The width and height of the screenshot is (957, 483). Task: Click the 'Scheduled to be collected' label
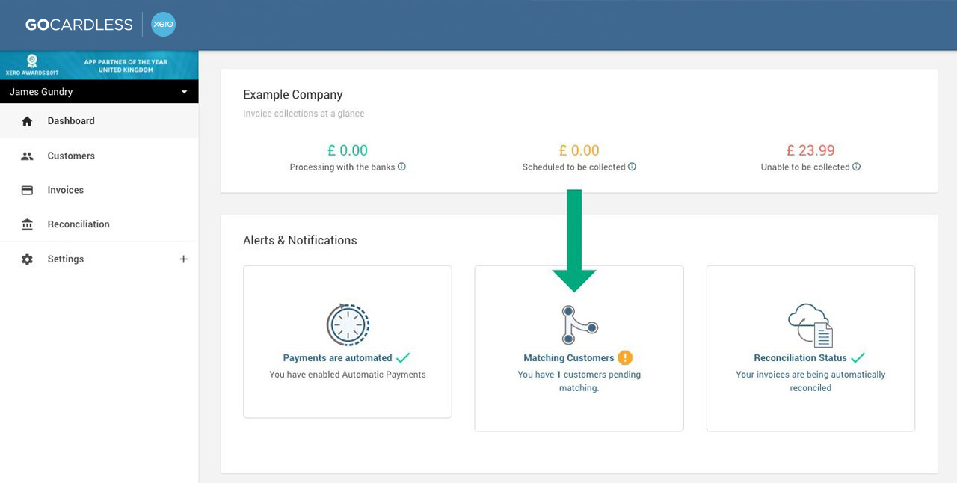pyautogui.click(x=573, y=167)
